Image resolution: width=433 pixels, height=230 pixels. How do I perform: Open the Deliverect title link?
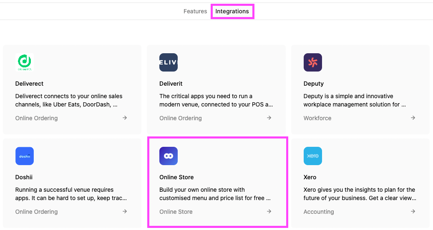(29, 84)
